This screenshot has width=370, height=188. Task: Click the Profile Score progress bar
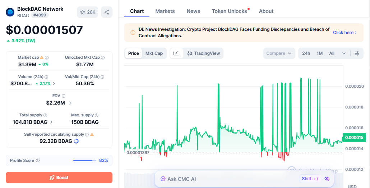point(85,160)
